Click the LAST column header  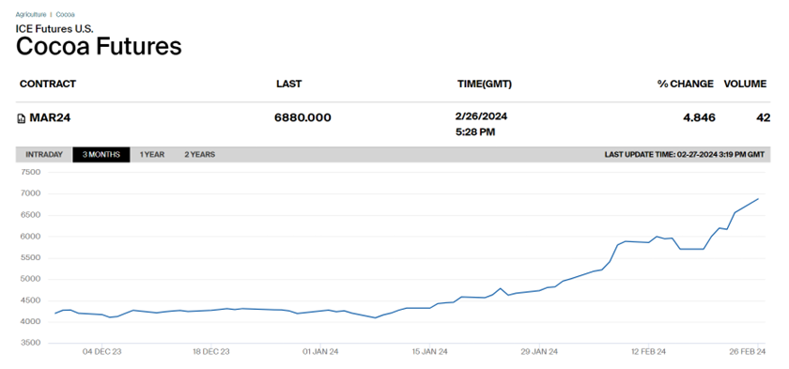coord(289,84)
